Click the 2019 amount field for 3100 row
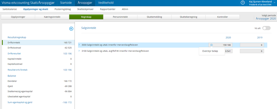This screenshot has height=109, width=277. click(x=252, y=51)
